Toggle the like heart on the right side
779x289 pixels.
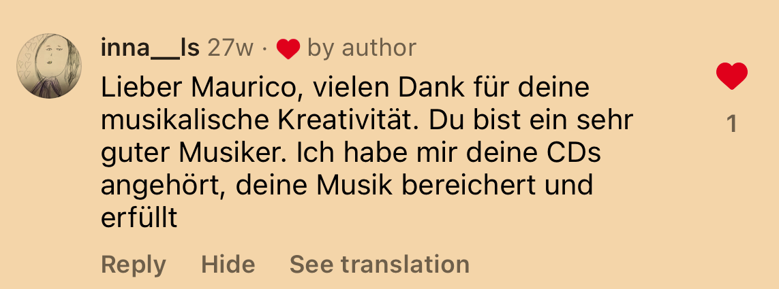(731, 76)
